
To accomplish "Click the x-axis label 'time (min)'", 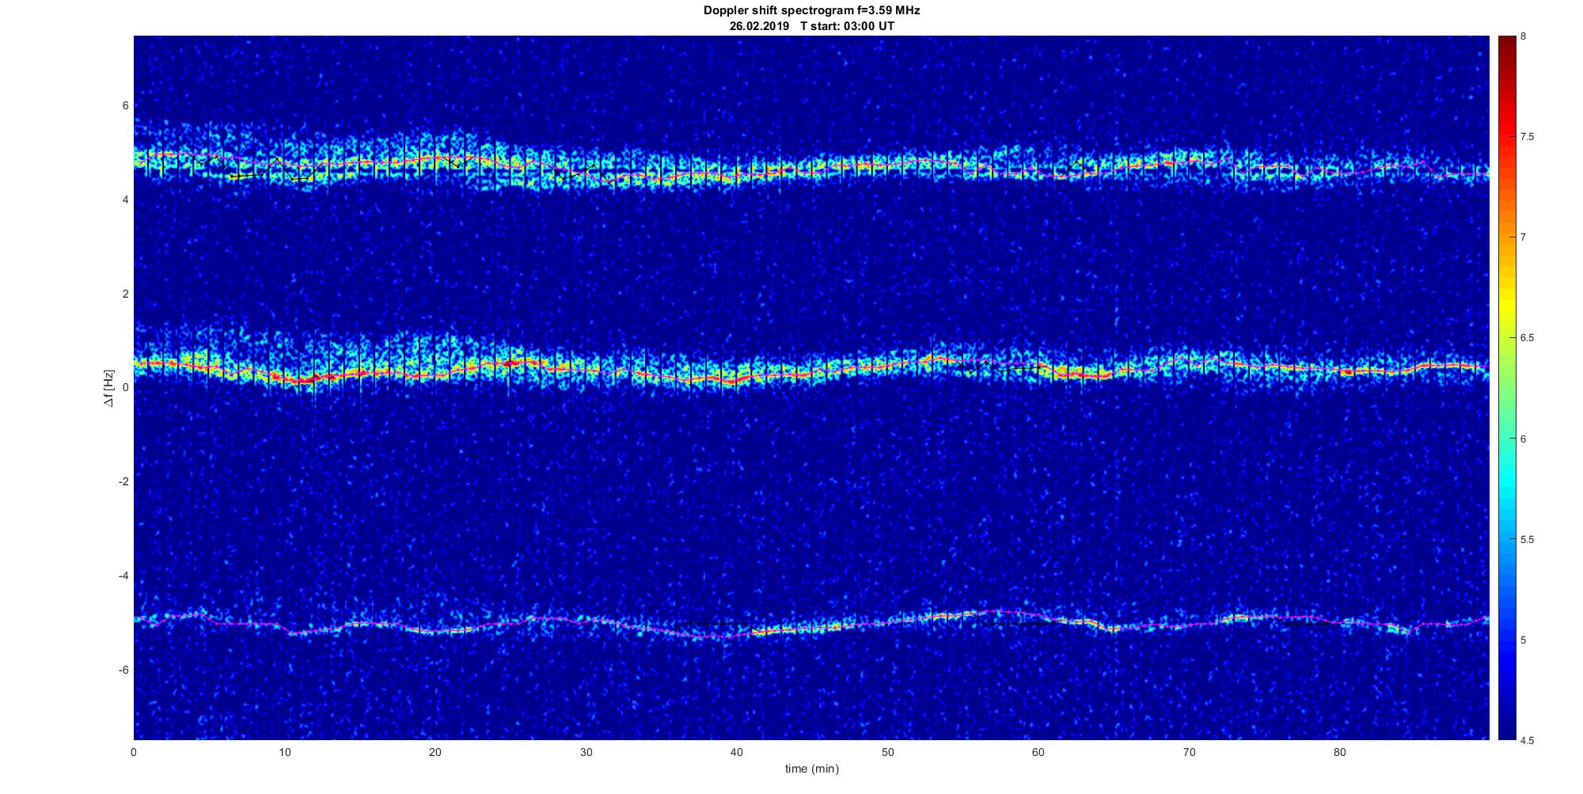I will point(811,769).
